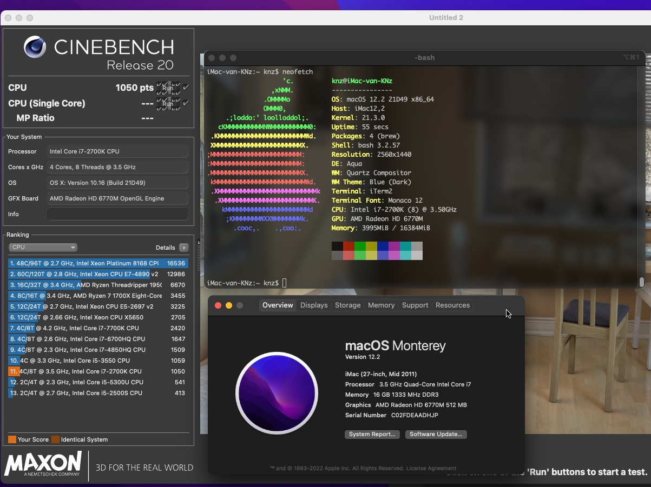Select ranking row Core i5-5300U
651x487 pixels.
pyautogui.click(x=98, y=382)
